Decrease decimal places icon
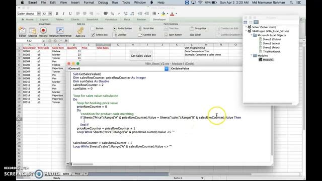 pos(132,14)
